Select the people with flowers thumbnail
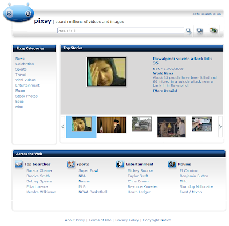This screenshot has width=229, height=226. point(172,127)
